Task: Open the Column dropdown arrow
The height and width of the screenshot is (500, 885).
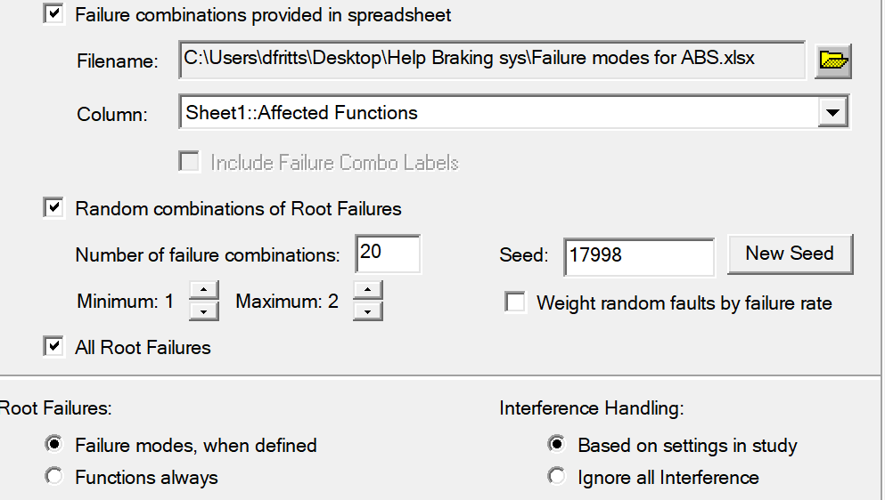Action: [x=833, y=112]
